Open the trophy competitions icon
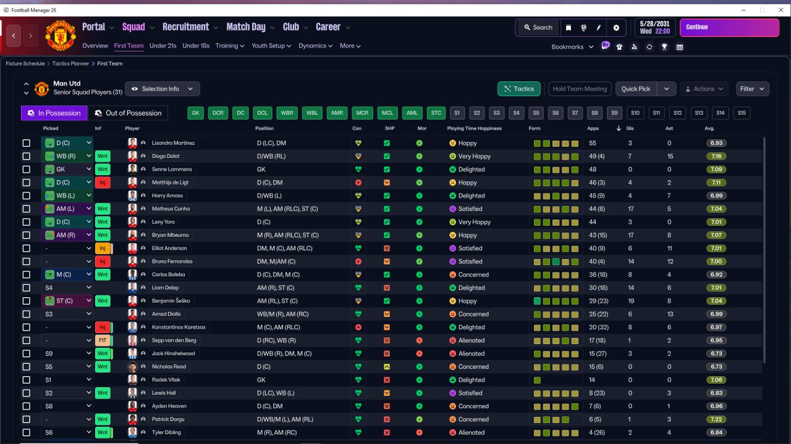This screenshot has height=444, width=791. [x=664, y=47]
